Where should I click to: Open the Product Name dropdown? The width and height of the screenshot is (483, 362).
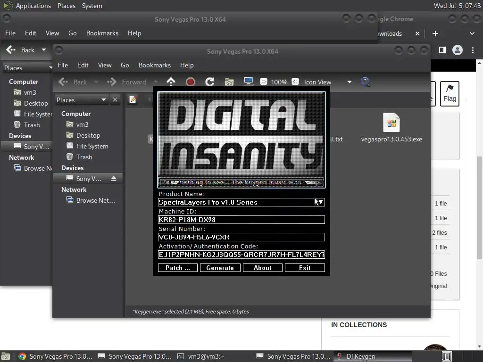coord(321,202)
